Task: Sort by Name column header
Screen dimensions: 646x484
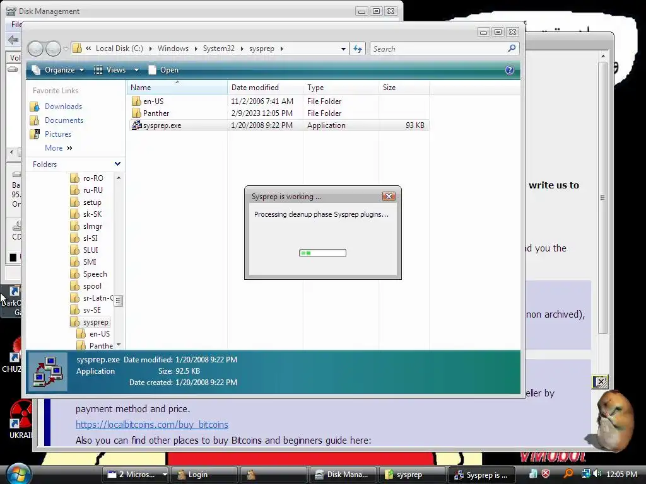Action: [x=177, y=88]
